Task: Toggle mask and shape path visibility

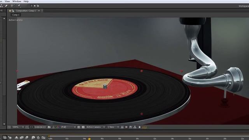Action: pos(31,127)
